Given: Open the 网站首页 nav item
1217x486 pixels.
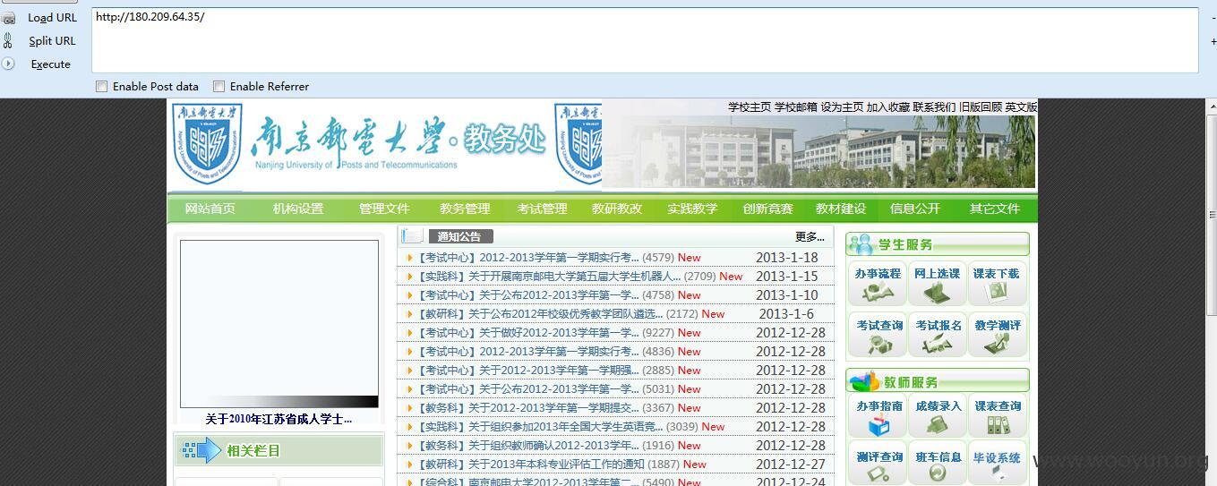Looking at the screenshot, I should point(210,209).
